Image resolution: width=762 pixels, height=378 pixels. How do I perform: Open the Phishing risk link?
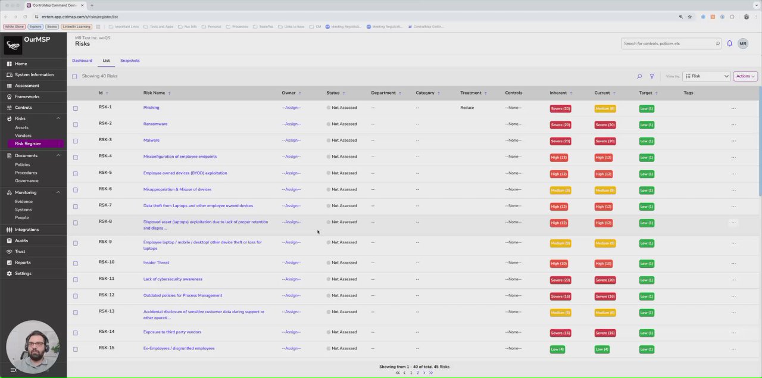tap(151, 108)
